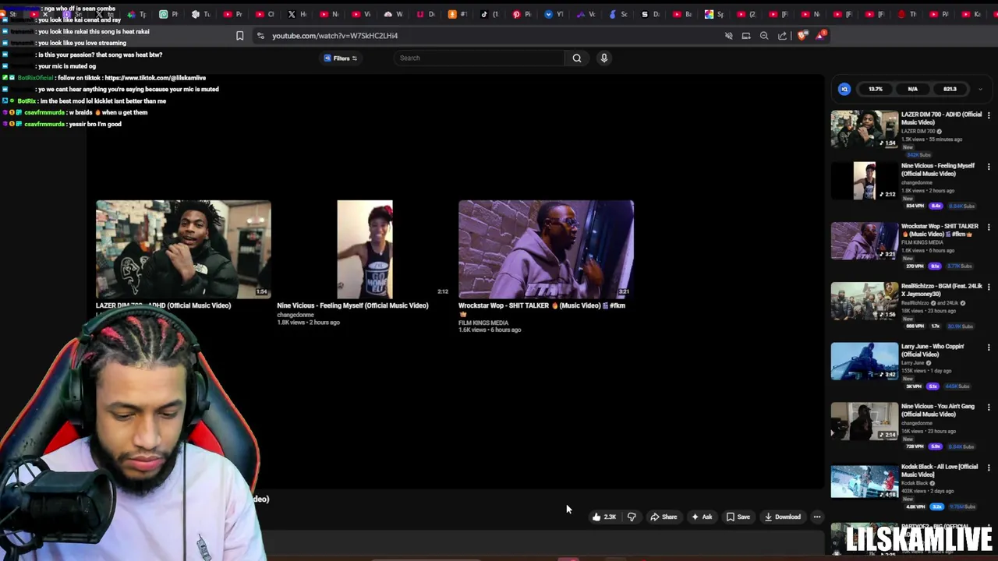Click the blue IQ badge in sidebar

tap(844, 89)
